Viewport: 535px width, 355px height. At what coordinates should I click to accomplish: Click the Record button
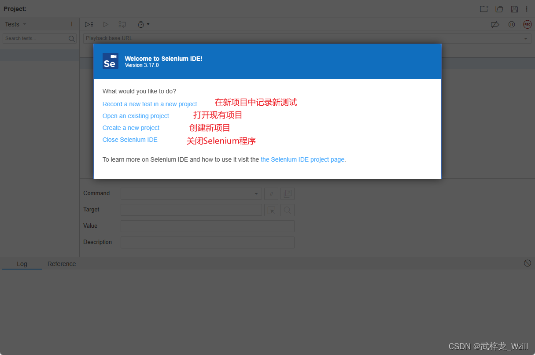(527, 24)
